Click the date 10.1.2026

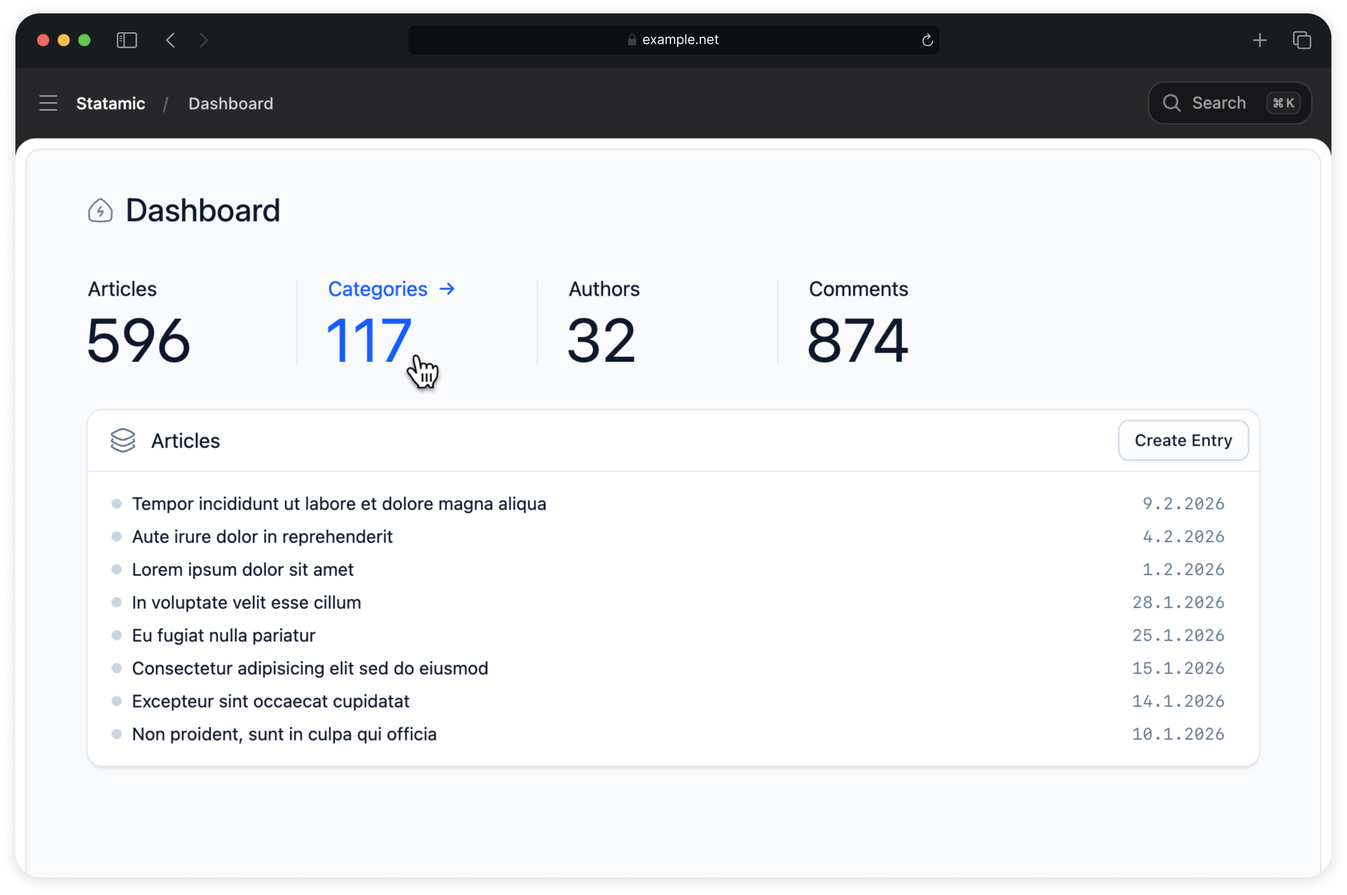point(1178,734)
